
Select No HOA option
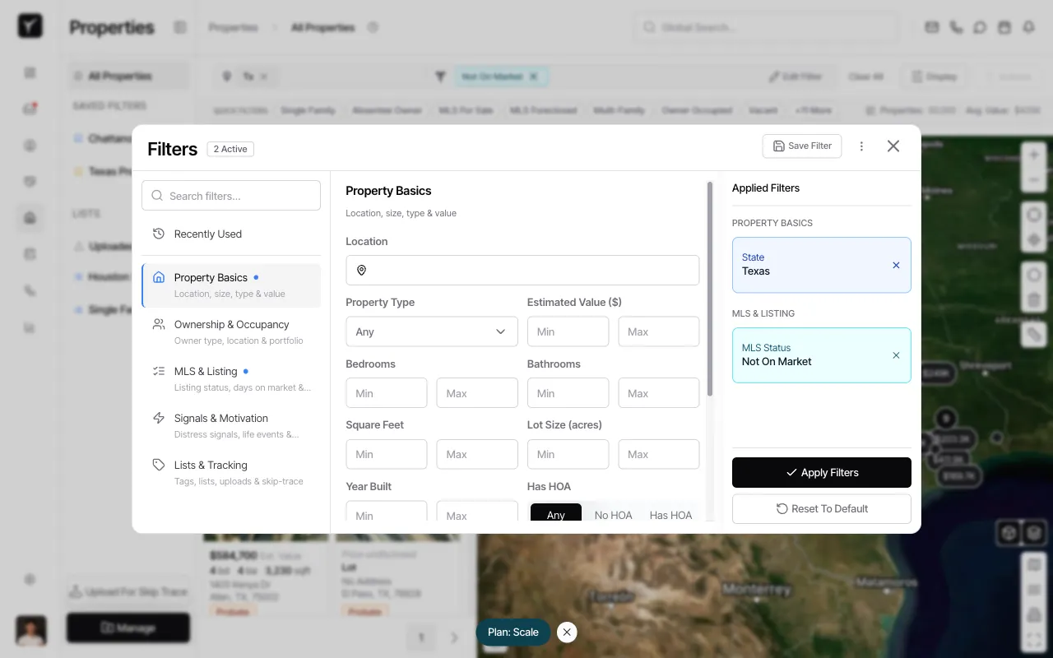[614, 515]
